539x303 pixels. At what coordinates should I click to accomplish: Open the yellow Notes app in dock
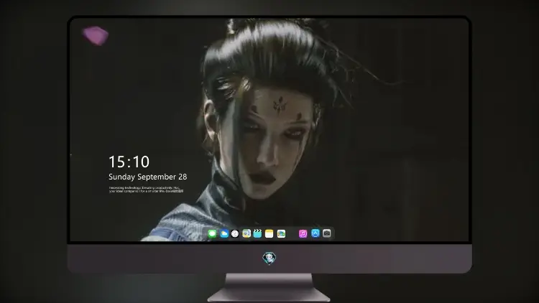[x=269, y=233]
